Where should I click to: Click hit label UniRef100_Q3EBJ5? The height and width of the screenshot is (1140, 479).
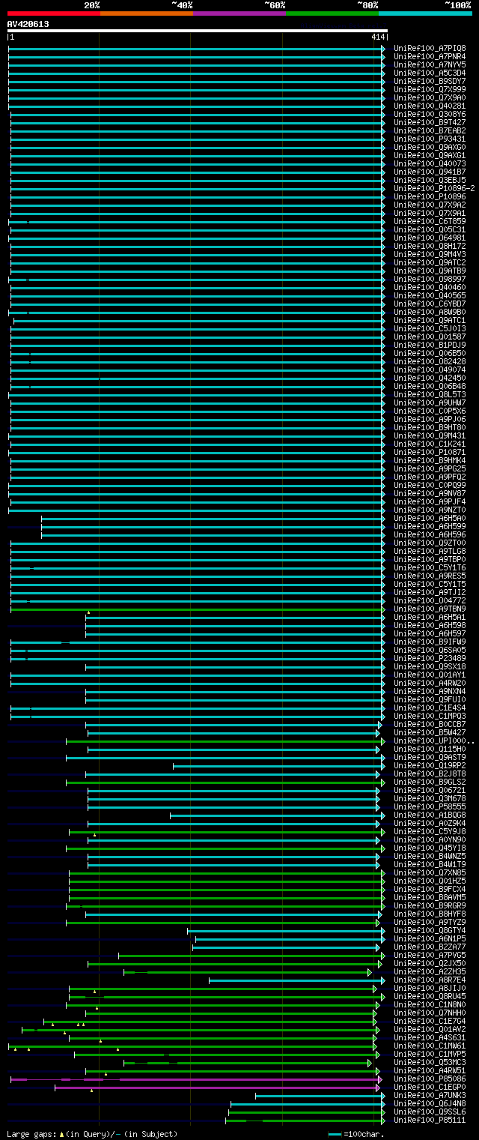pyautogui.click(x=429, y=180)
